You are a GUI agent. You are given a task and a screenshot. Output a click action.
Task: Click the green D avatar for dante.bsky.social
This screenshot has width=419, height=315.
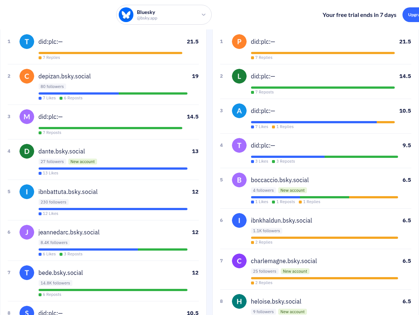[27, 151]
